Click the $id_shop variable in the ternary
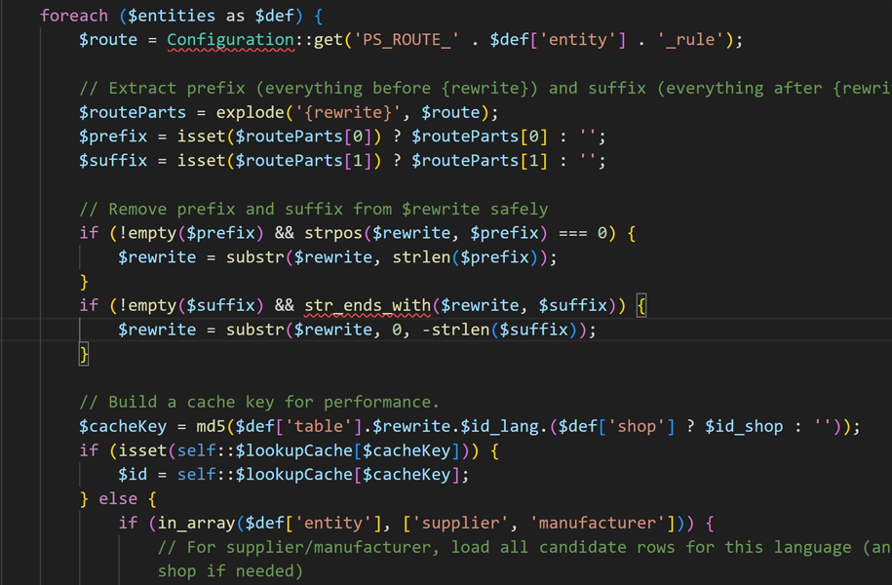Image resolution: width=892 pixels, height=585 pixels. click(x=744, y=426)
